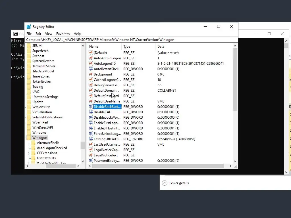The height and width of the screenshot is (218, 291).
Task: Open the File menu
Action: point(29,34)
